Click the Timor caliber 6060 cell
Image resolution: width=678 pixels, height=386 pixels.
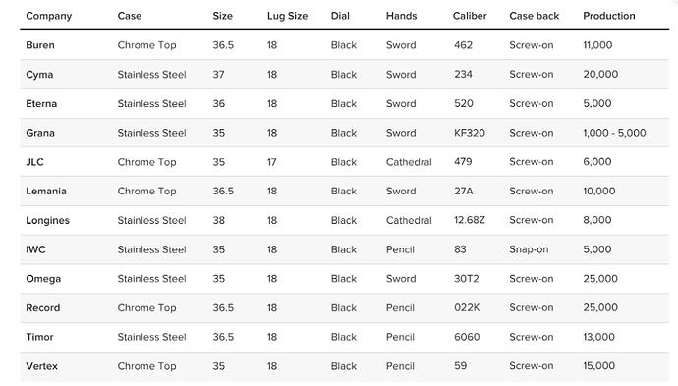tap(467, 337)
